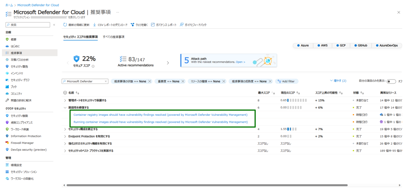Image resolution: width=412 pixels, height=193 pixels.
Task: Open セキュリティ態勢 sidebar icon
Action: click(7, 116)
